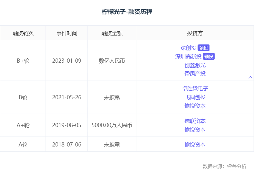Click the 飞图创投 investor link
Viewport: 254px width, 179px height.
point(195,97)
